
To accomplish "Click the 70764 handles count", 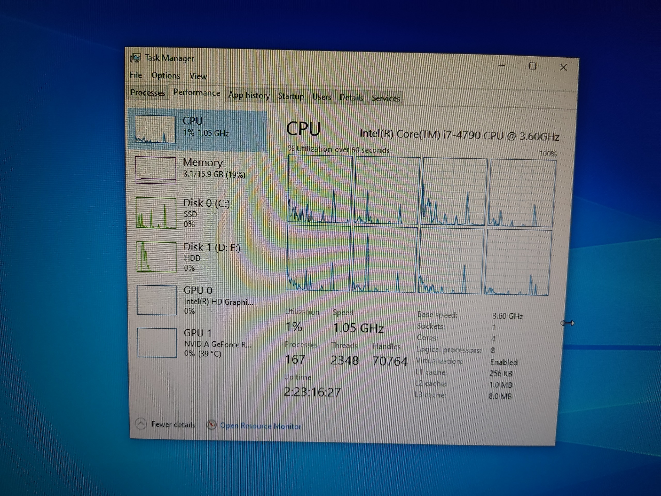I will [390, 361].
